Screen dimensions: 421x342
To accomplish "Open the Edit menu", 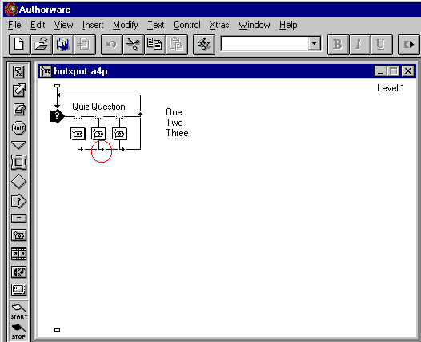I will coord(38,25).
